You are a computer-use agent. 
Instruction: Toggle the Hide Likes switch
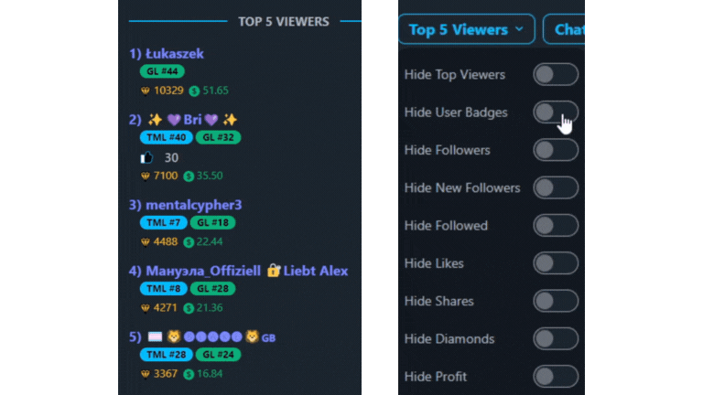pyautogui.click(x=556, y=263)
